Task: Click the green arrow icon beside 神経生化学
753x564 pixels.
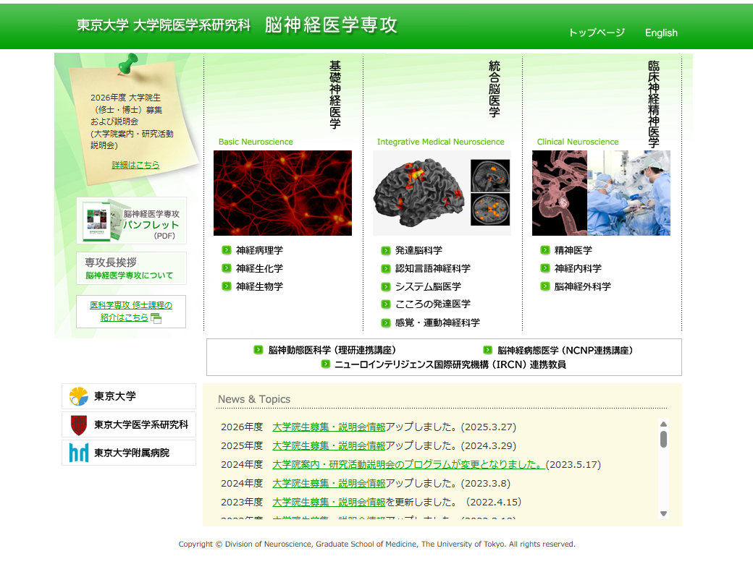Action: (x=227, y=268)
